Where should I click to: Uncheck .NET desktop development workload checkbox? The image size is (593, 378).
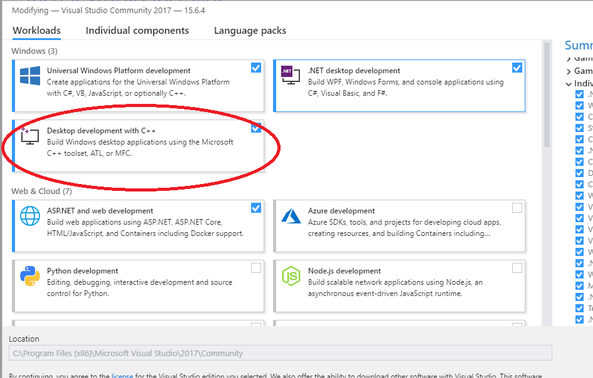[x=517, y=68]
